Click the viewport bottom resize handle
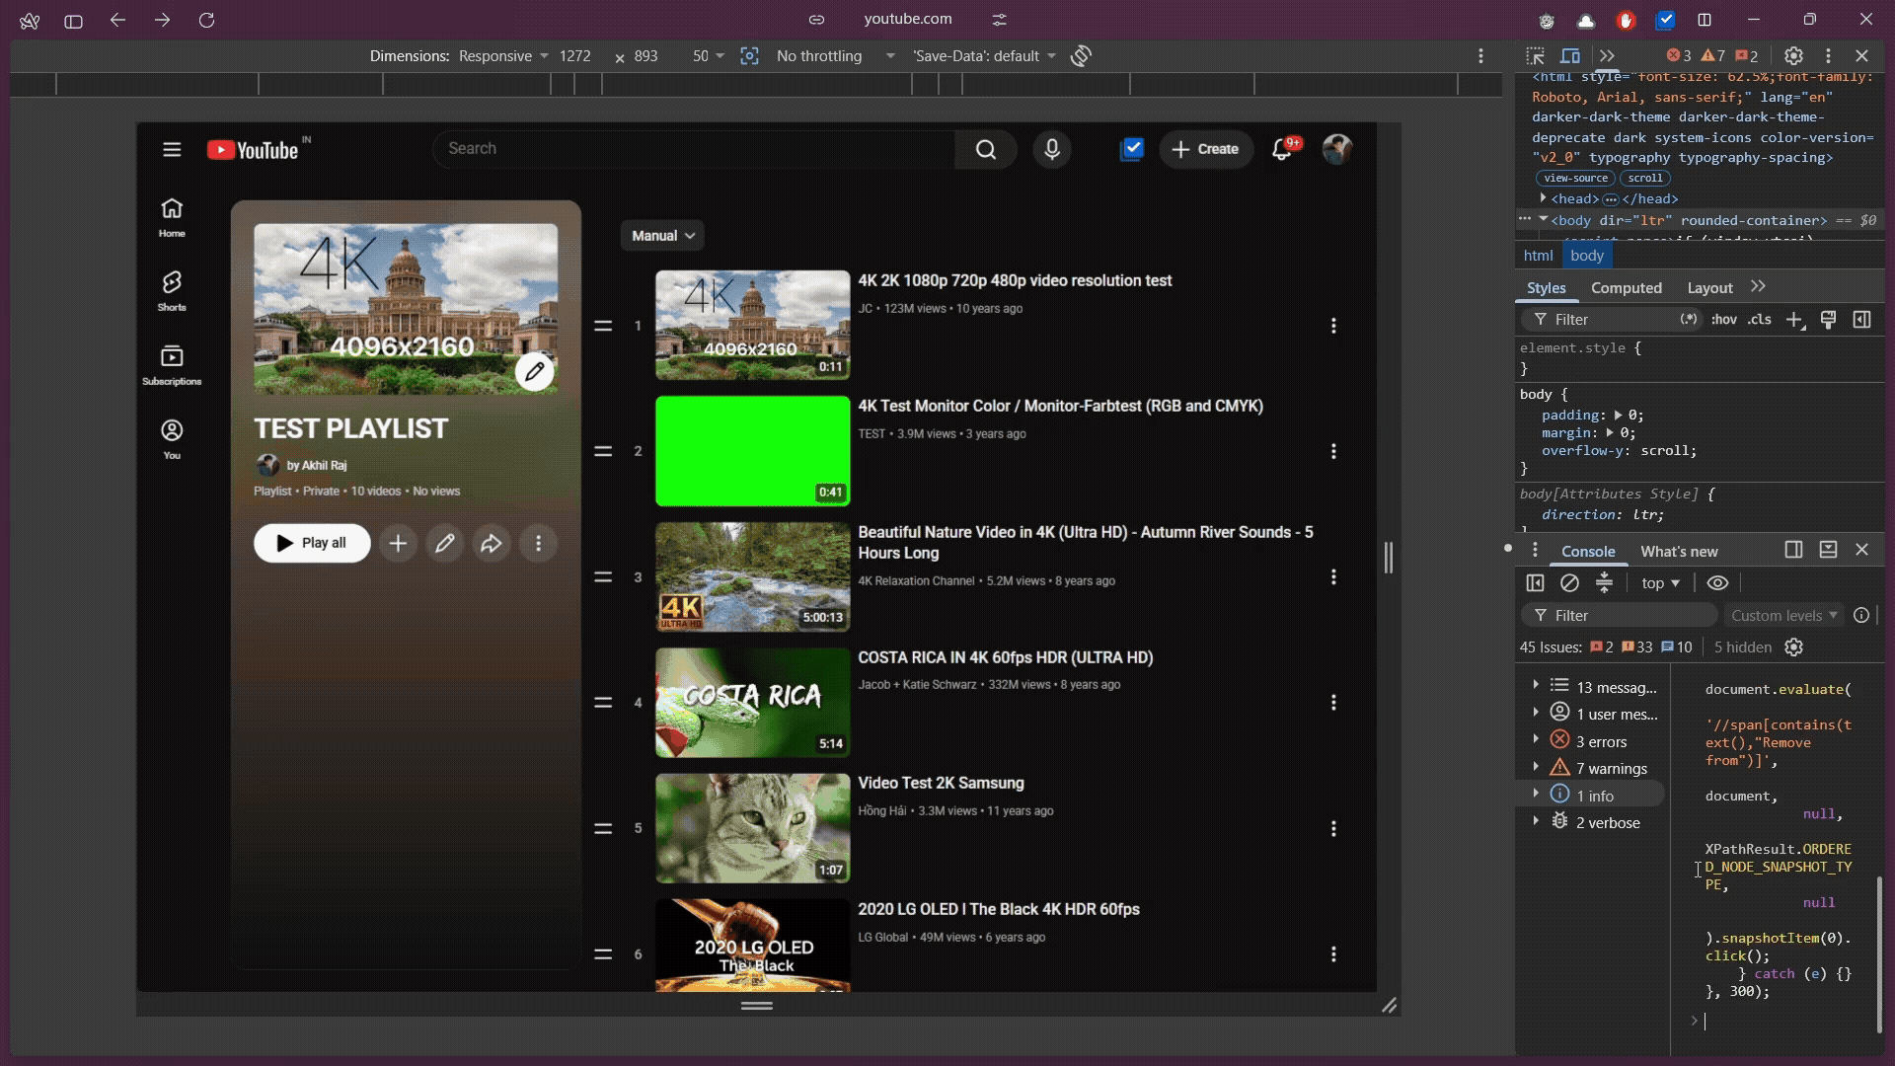1895x1066 pixels. pyautogui.click(x=757, y=1006)
